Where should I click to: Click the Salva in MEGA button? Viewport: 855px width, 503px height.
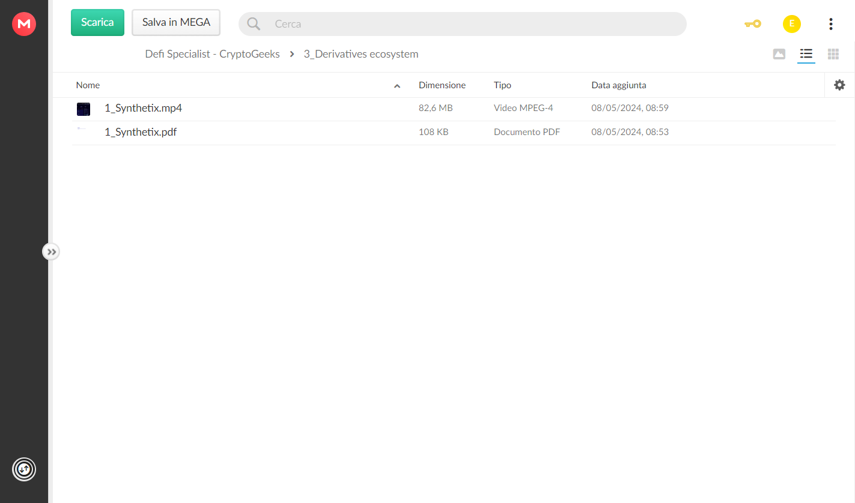pos(176,22)
